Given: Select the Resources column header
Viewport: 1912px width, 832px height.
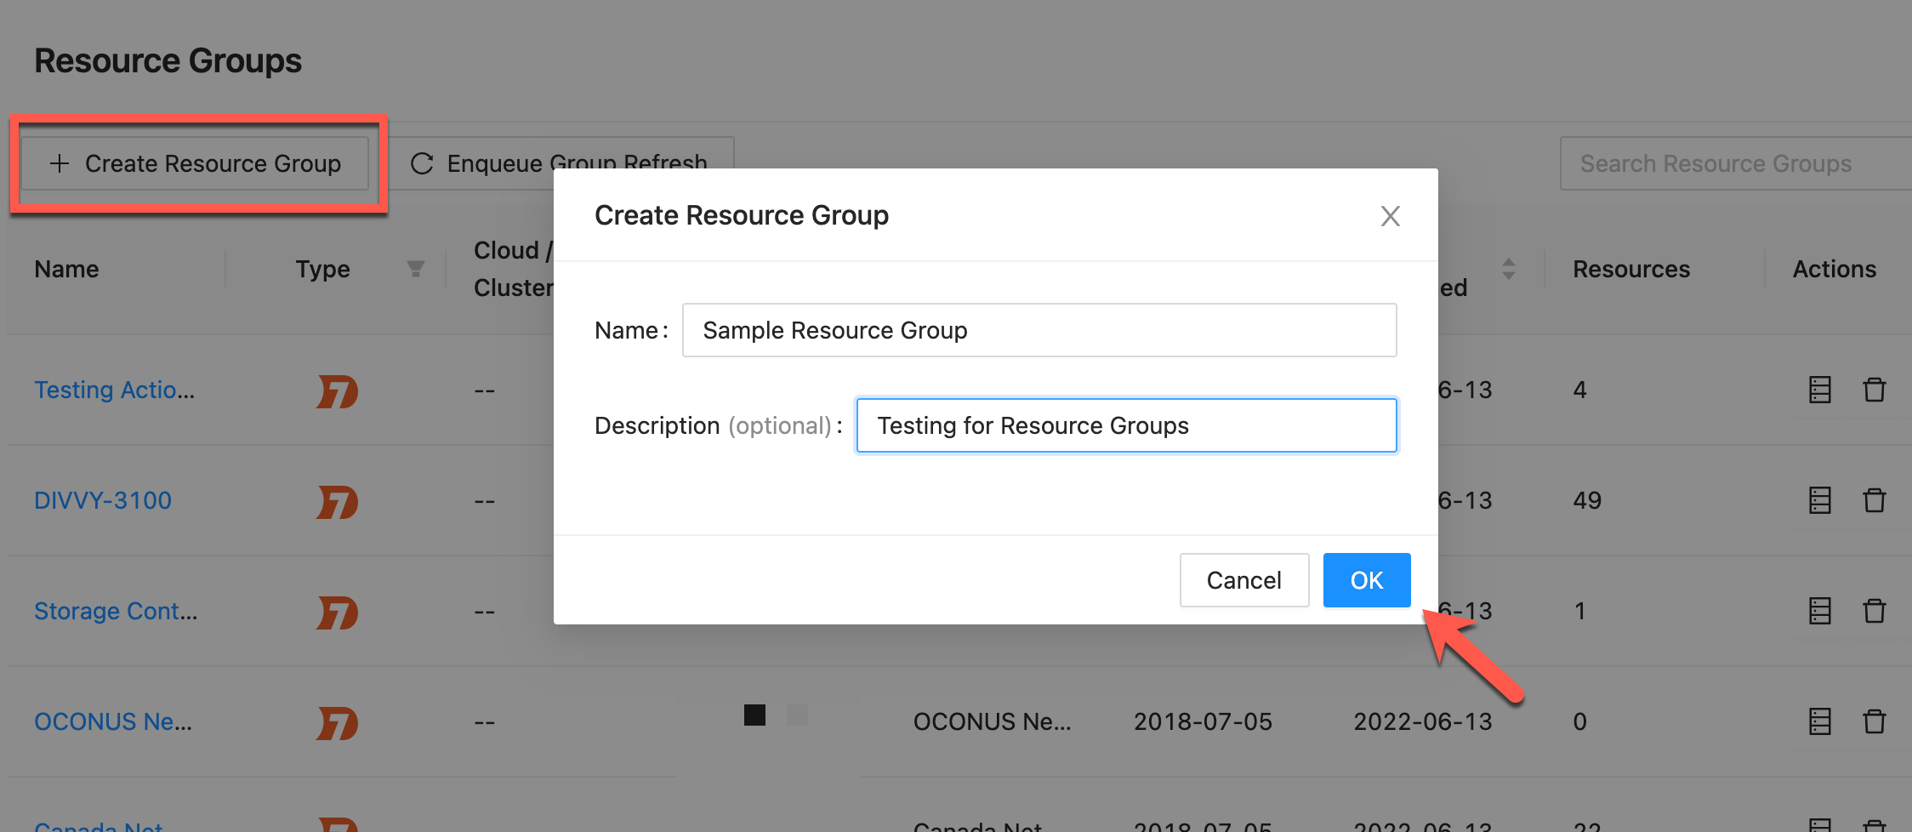Looking at the screenshot, I should [x=1631, y=269].
